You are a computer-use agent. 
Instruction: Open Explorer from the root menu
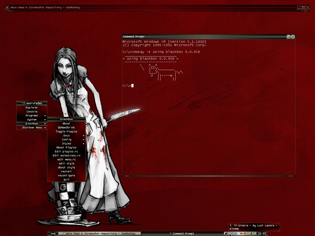pos(32,108)
